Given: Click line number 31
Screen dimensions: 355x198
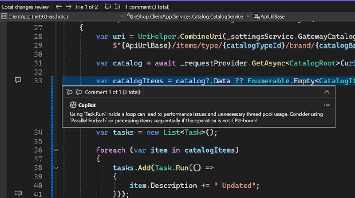Looking at the screenshot, I should tap(38, 63).
